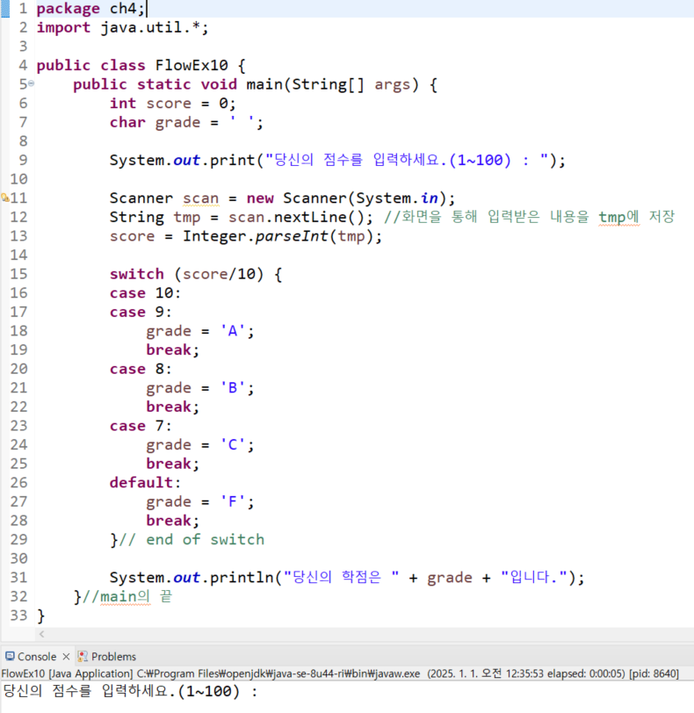This screenshot has height=713, width=694.
Task: Click the 'case 7:' label
Action: (141, 426)
